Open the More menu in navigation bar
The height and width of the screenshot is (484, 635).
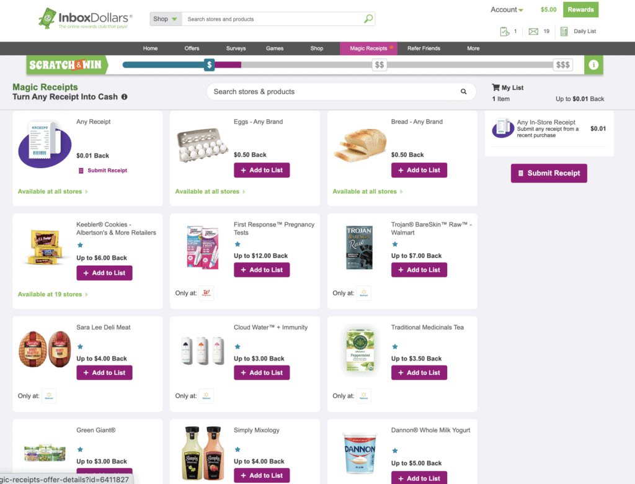(x=473, y=48)
